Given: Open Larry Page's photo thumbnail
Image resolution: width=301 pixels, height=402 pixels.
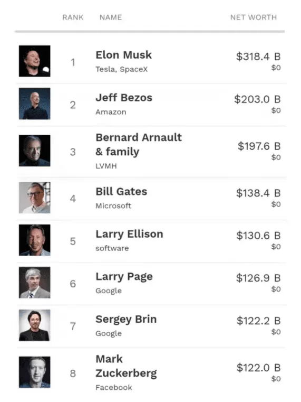Looking at the screenshot, I should pyautogui.click(x=34, y=283).
